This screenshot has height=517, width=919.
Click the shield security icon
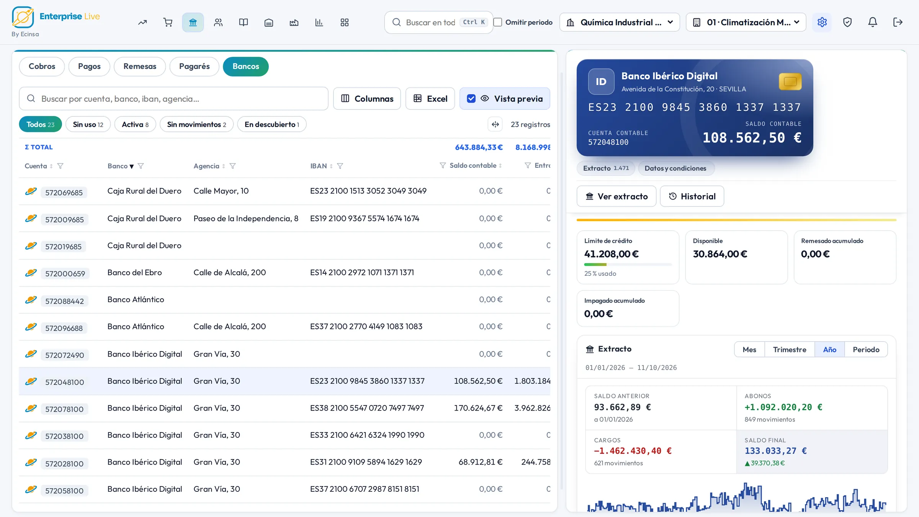point(847,22)
